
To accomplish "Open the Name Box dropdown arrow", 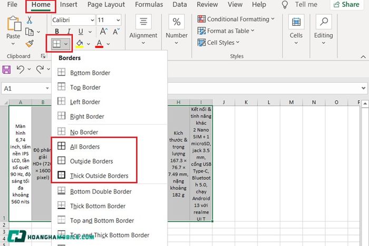I will point(47,89).
